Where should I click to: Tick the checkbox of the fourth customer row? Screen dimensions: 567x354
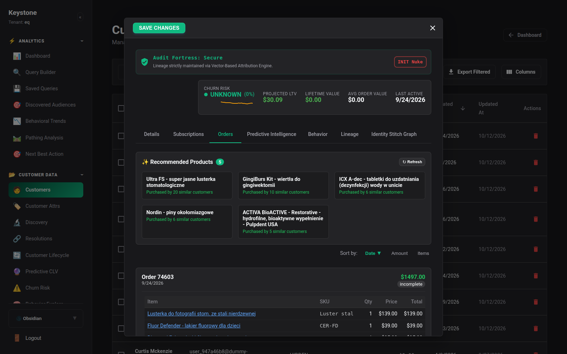click(121, 219)
